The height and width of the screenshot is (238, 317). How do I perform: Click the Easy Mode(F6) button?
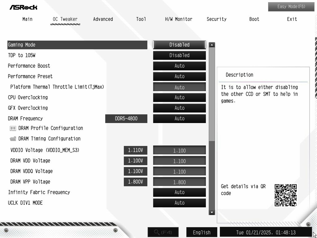[x=291, y=7]
